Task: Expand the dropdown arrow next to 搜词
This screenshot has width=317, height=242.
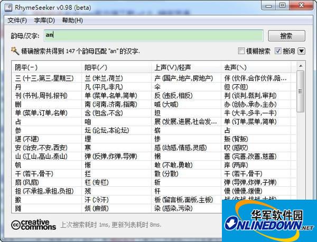Action: (302, 51)
